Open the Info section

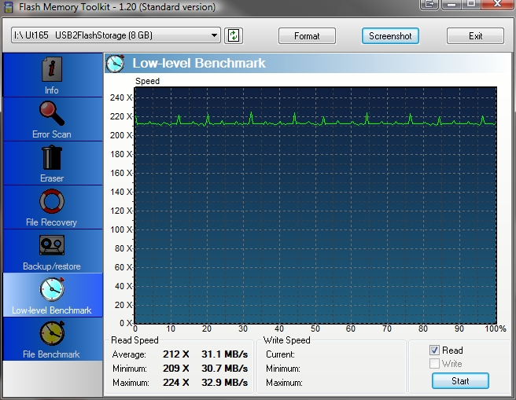tap(52, 75)
